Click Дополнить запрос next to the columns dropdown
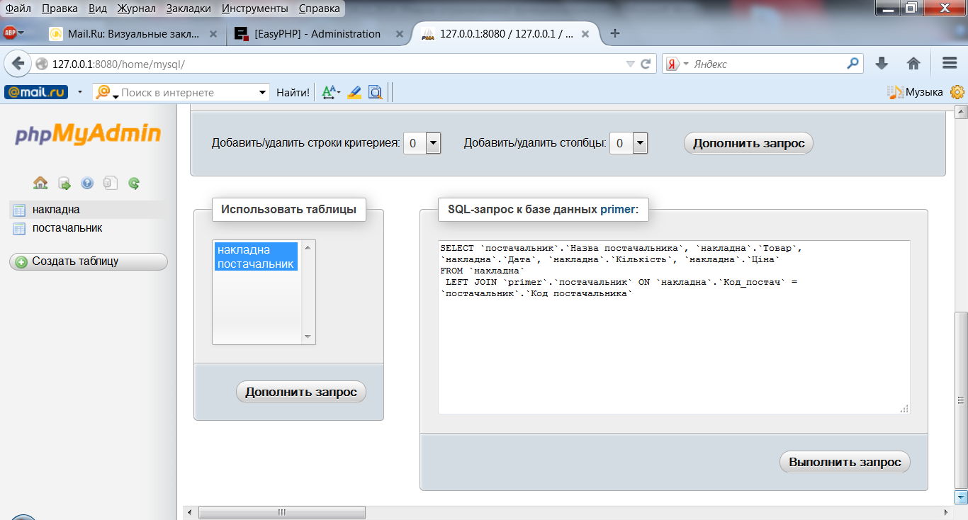The width and height of the screenshot is (968, 520). pos(748,143)
